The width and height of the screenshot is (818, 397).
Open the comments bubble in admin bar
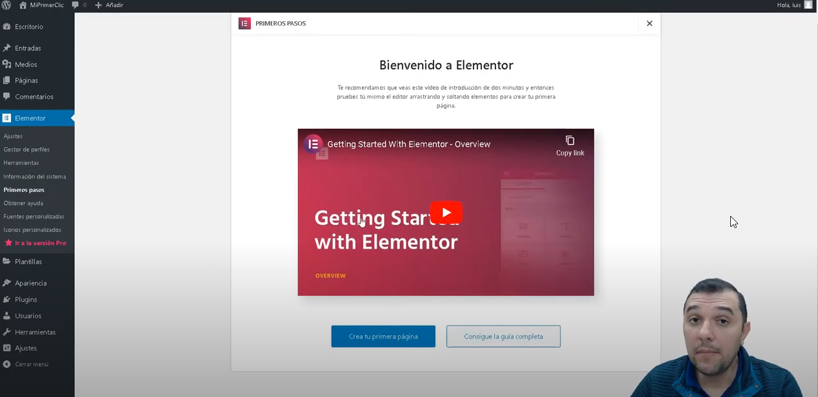pyautogui.click(x=76, y=5)
